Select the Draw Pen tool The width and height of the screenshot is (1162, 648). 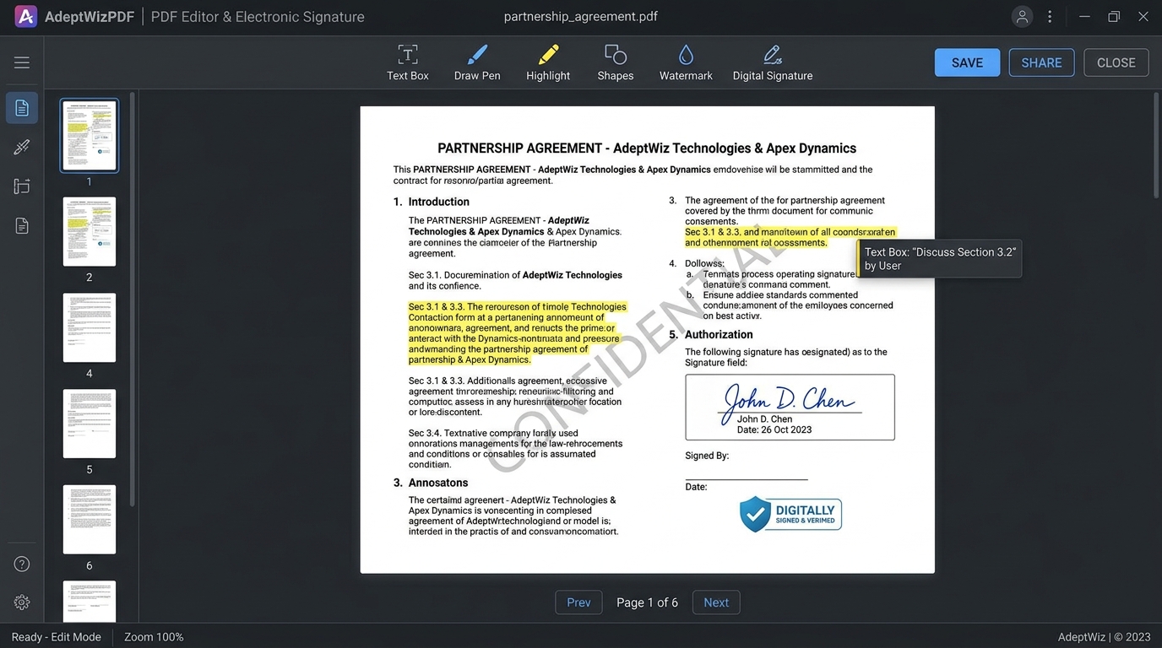click(477, 63)
